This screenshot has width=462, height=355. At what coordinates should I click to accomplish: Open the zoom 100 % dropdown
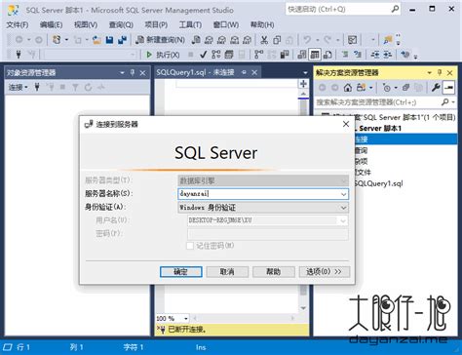coord(186,318)
